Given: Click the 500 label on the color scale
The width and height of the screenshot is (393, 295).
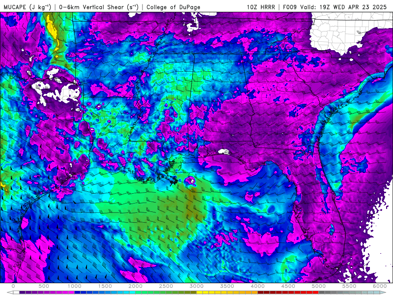Looking at the screenshot, I should click(x=44, y=286).
